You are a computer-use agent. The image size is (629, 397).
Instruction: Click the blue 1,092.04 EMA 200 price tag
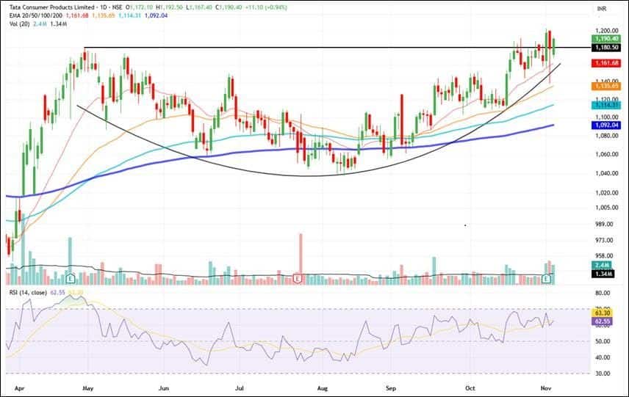click(x=603, y=125)
